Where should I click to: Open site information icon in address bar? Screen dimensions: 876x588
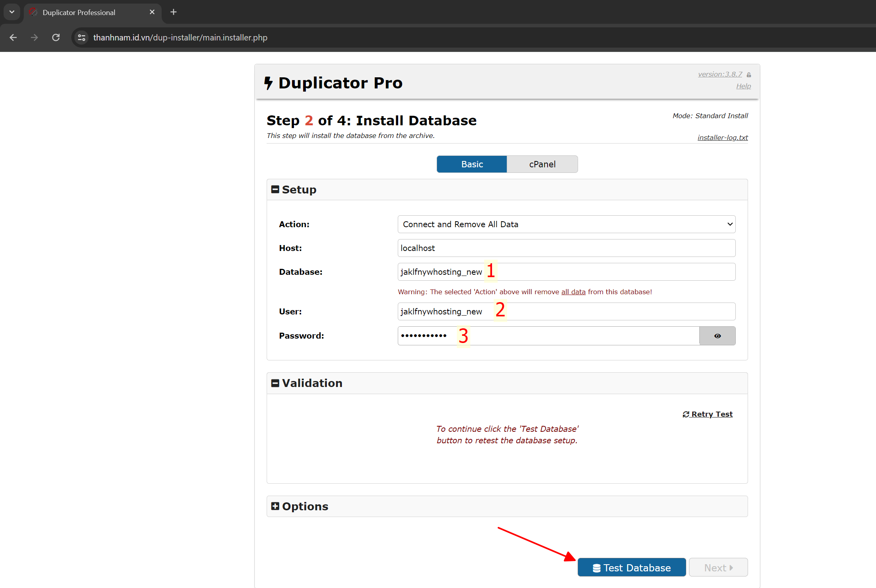tap(82, 37)
